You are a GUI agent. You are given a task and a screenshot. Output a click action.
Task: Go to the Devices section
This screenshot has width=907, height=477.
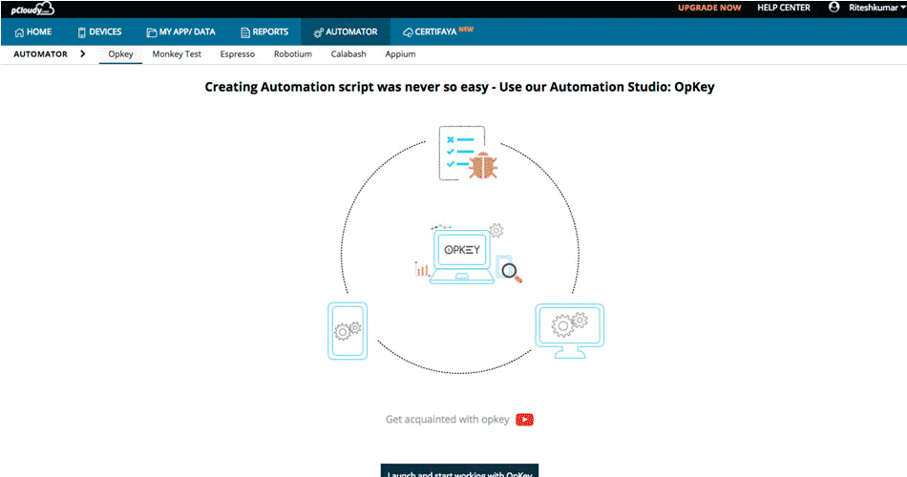coord(99,31)
